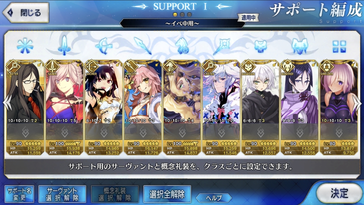Click the 選択全解除 button
The image size is (364, 205).
click(x=167, y=194)
